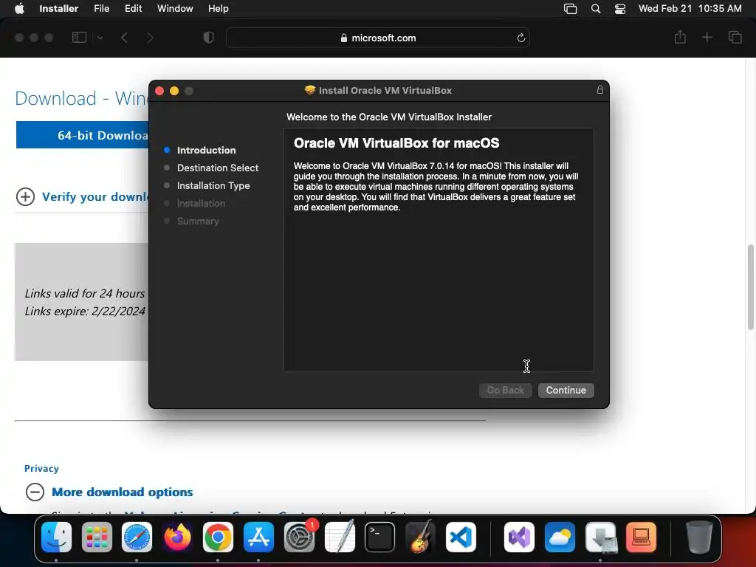Image resolution: width=756 pixels, height=567 pixels.
Task: Reload the page in Safari
Action: click(x=520, y=38)
